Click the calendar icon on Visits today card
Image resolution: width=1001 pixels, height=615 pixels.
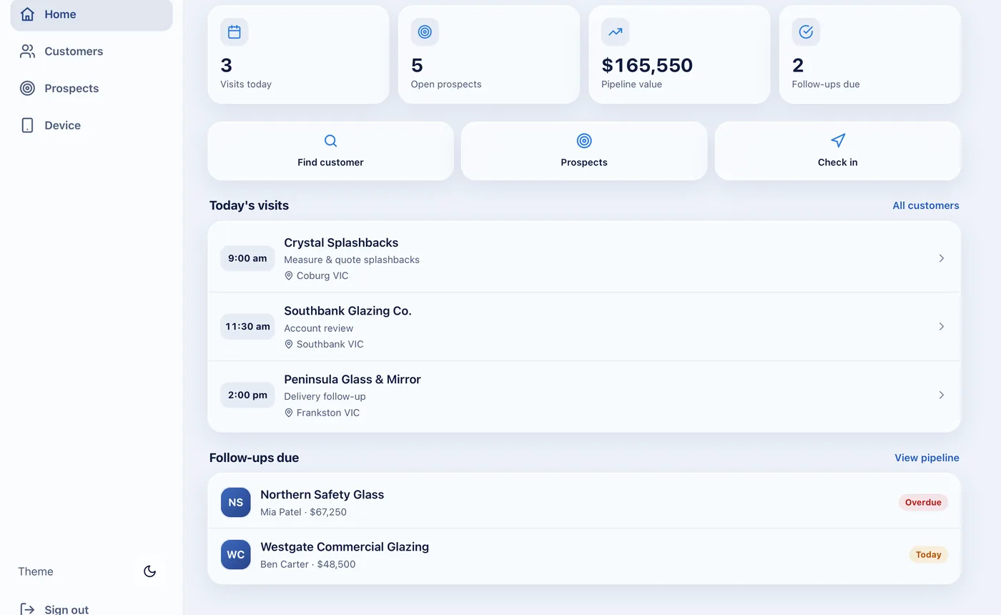(234, 31)
